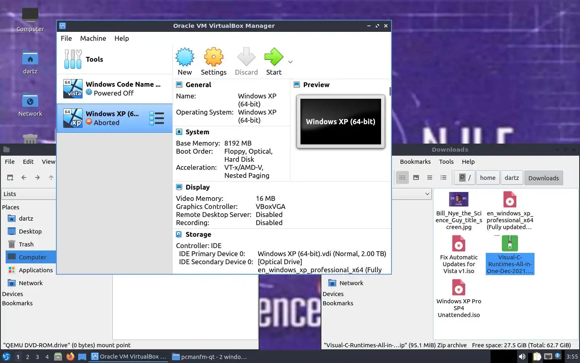Open the Computer desktop icon
Image resolution: width=580 pixels, height=363 pixels.
(x=30, y=19)
